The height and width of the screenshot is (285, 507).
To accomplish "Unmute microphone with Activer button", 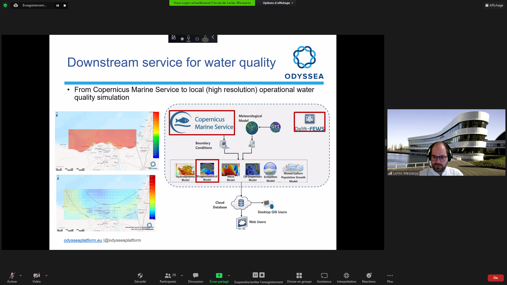I will 12,275.
